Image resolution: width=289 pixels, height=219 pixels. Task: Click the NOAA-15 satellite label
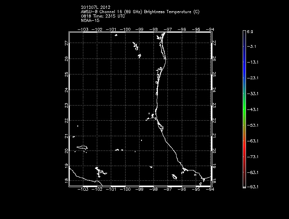coord(90,20)
